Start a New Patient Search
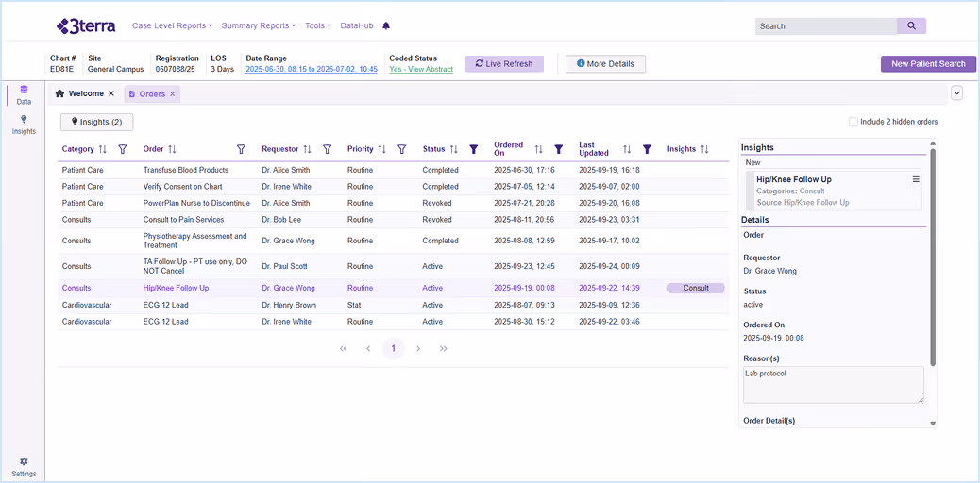The width and height of the screenshot is (980, 483). click(x=928, y=64)
